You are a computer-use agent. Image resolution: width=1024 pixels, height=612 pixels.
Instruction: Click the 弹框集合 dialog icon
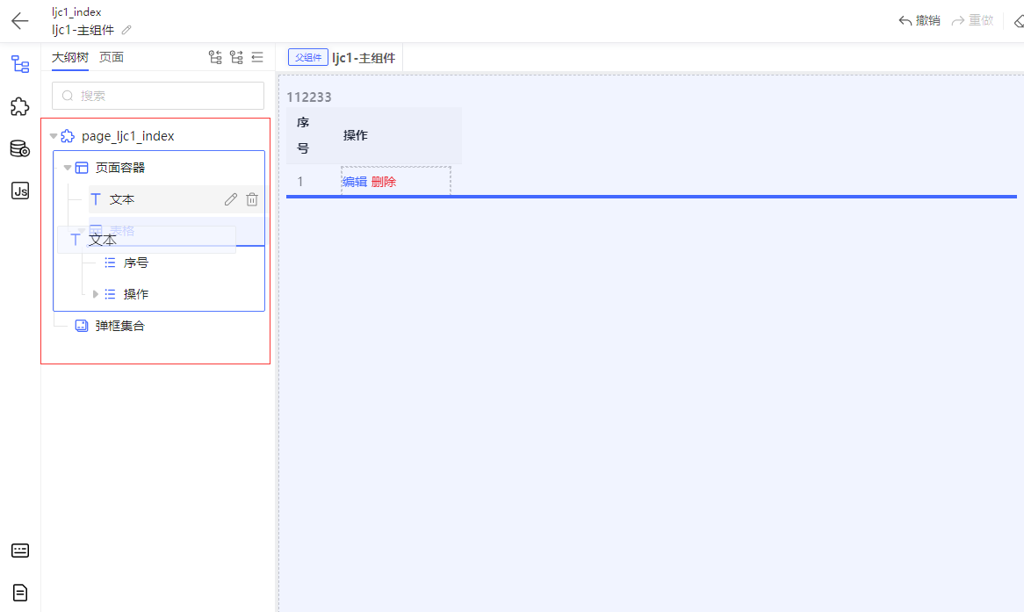tap(82, 325)
